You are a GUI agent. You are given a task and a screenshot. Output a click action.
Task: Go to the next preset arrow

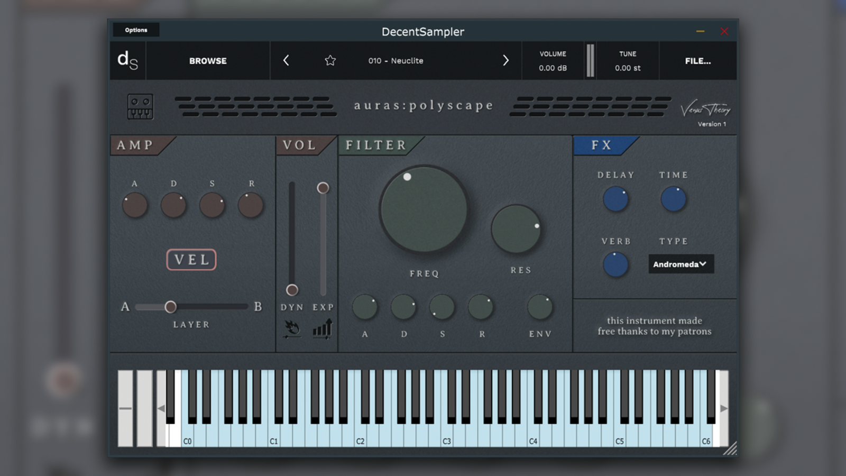coord(505,60)
